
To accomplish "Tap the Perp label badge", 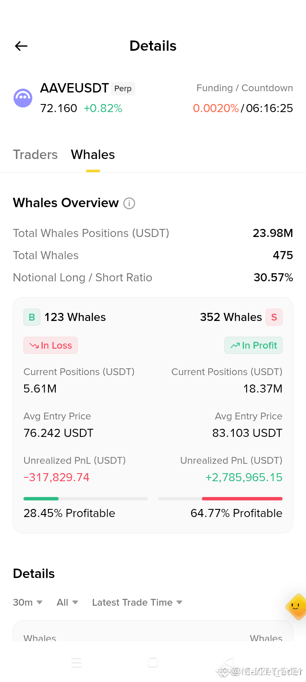I will tap(123, 89).
